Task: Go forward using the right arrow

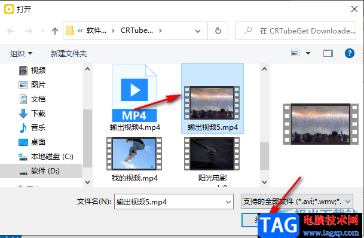Action: 29,31
